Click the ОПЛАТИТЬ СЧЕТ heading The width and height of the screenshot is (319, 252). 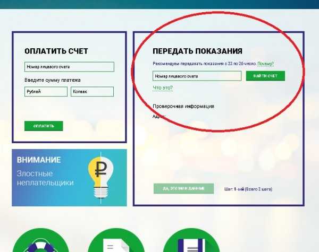point(56,51)
